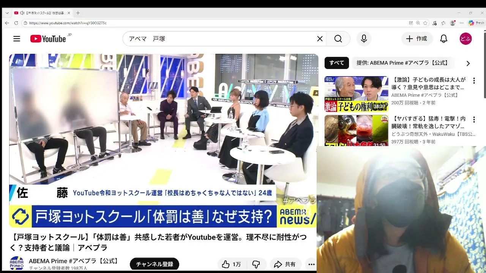Close the 戸塚ヨットスクール browser tab
This screenshot has height=273, width=486.
tap(69, 13)
